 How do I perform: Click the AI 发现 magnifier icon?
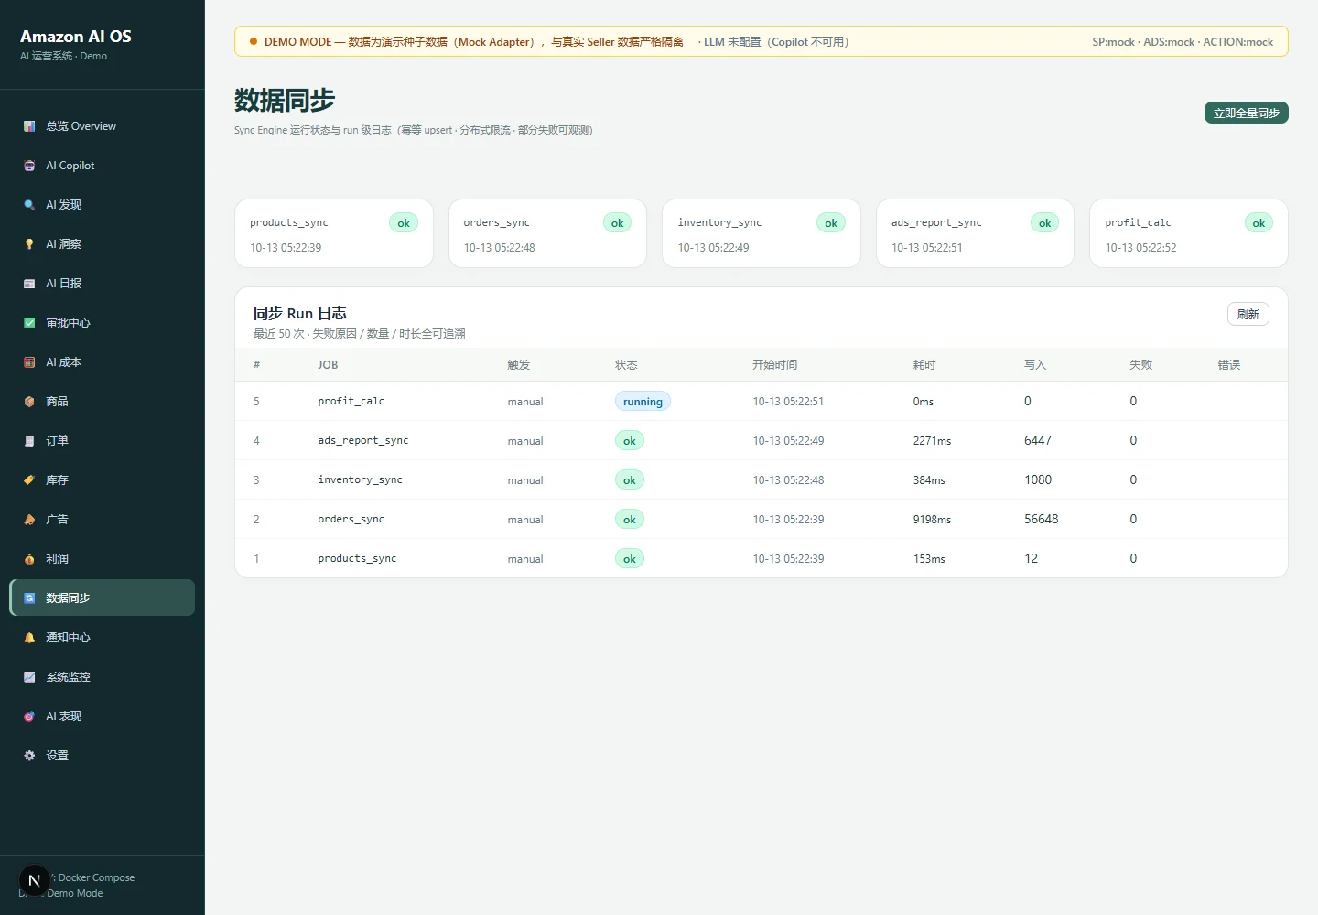click(x=29, y=205)
